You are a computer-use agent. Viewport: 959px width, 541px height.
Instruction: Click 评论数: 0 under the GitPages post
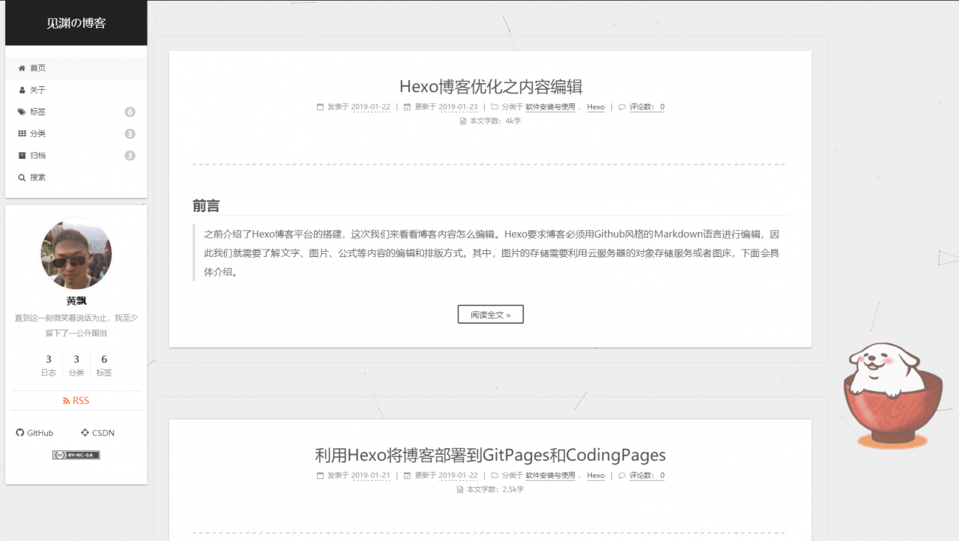pos(647,476)
